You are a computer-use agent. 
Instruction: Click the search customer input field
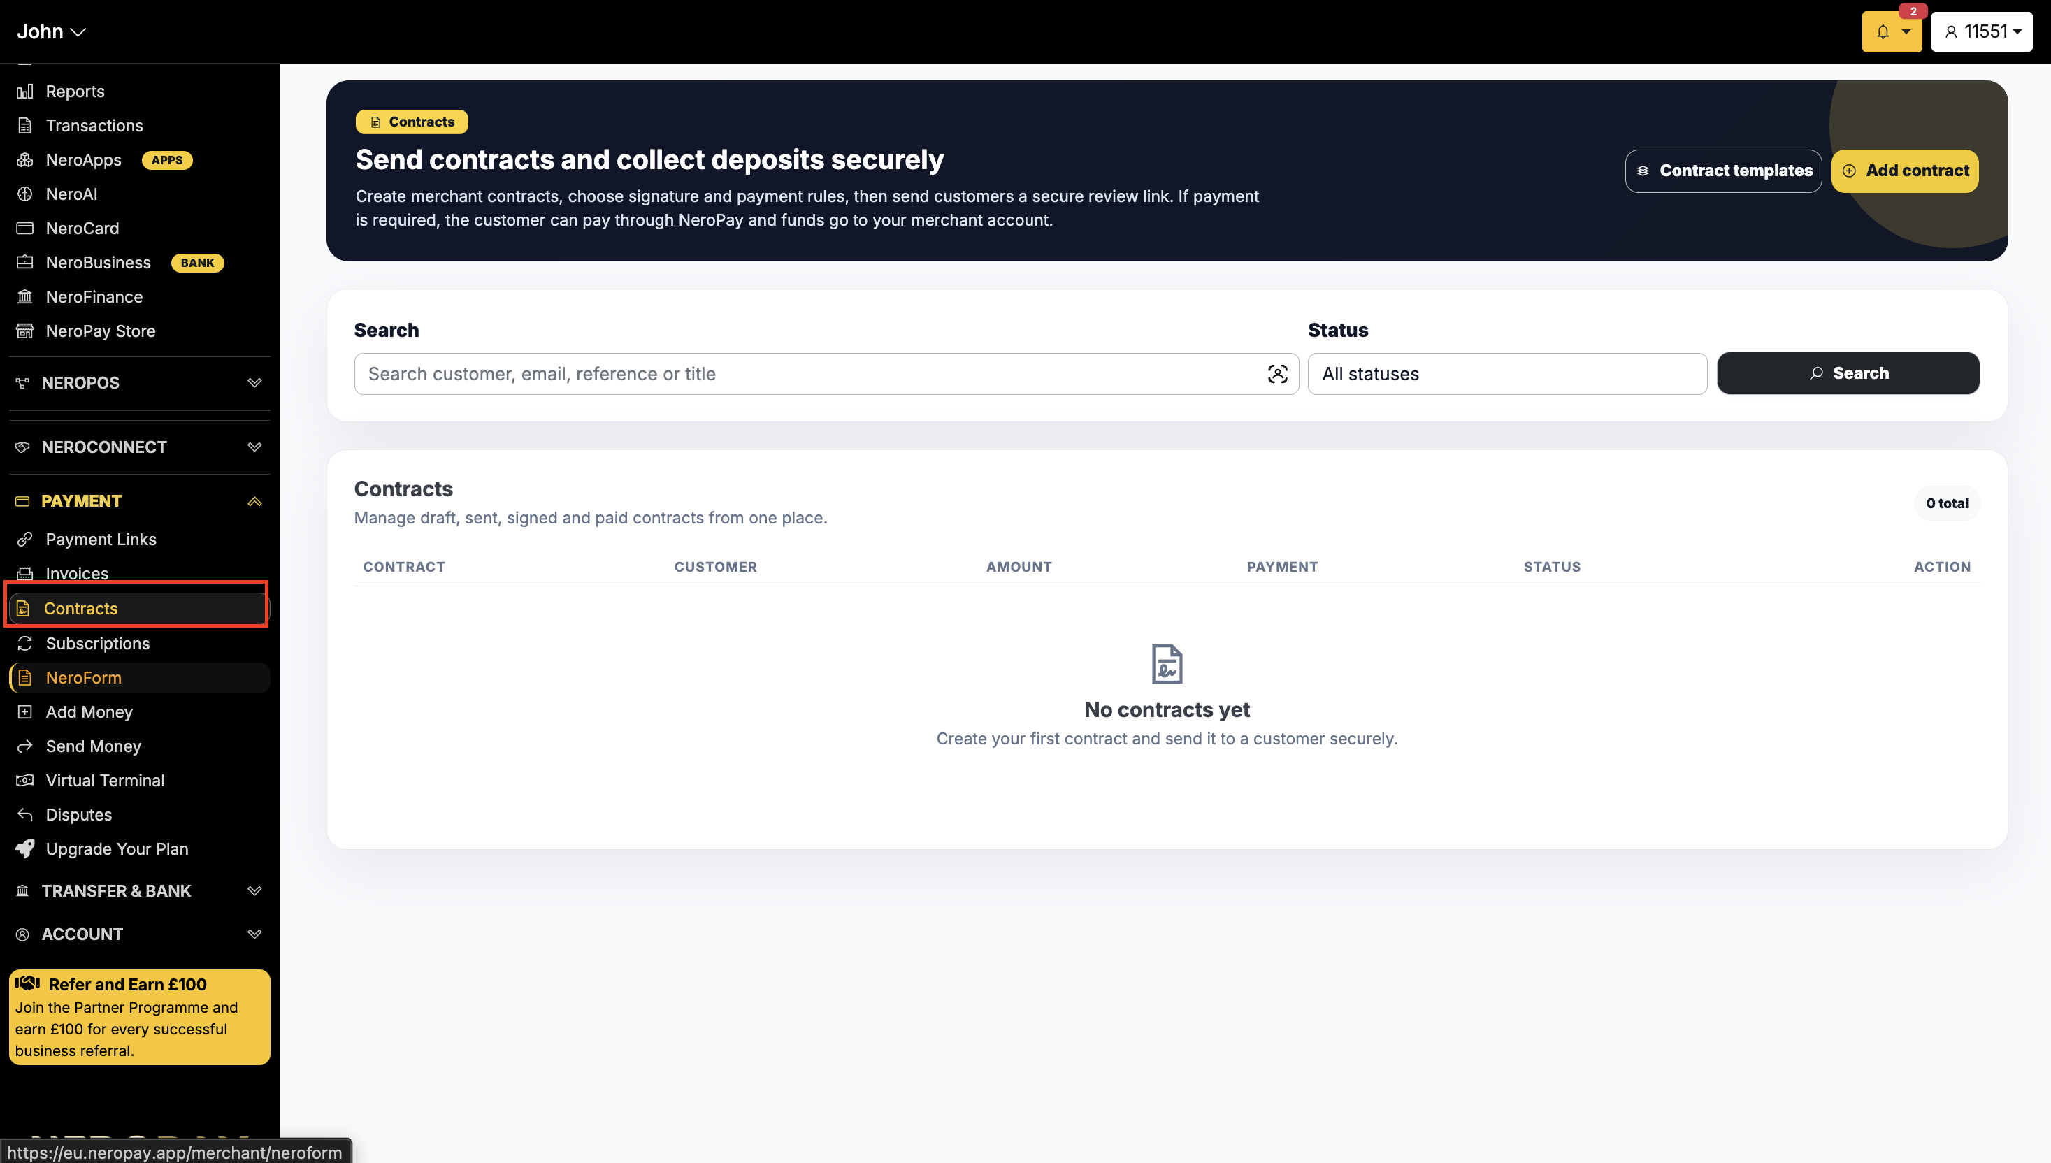[827, 374]
